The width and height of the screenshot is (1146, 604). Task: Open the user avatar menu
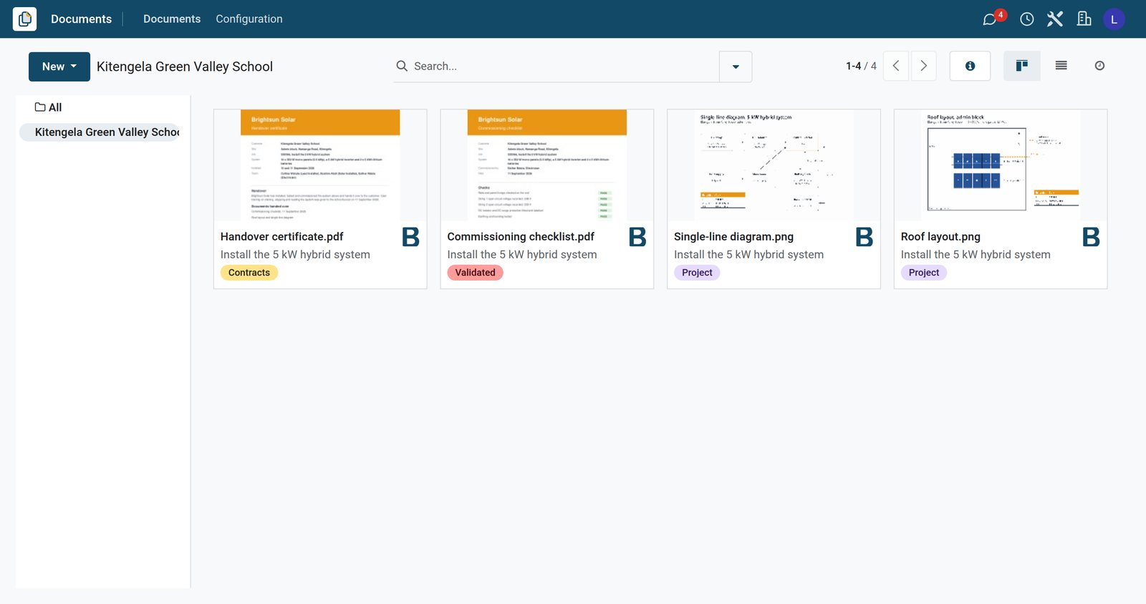pos(1114,19)
